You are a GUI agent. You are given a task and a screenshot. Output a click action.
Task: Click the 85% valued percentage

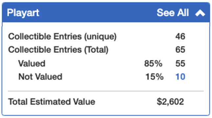click(153, 63)
